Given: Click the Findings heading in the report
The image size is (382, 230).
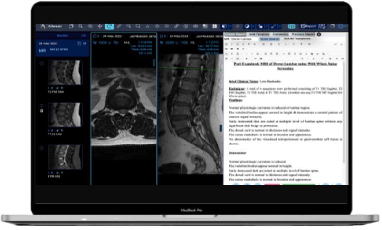Looking at the screenshot, I should (x=235, y=100).
